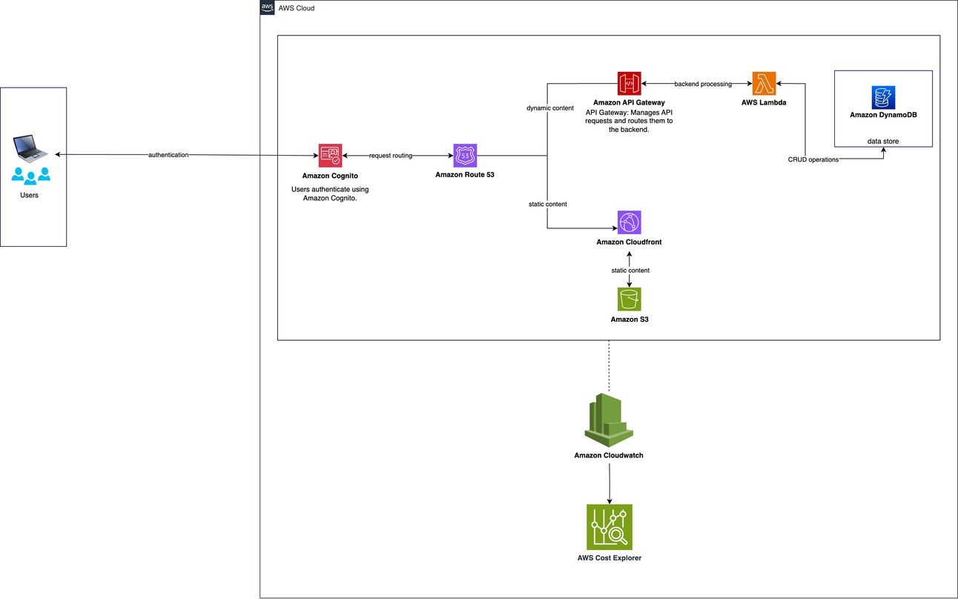Click the Amazon DynamoDB icon

(x=883, y=97)
